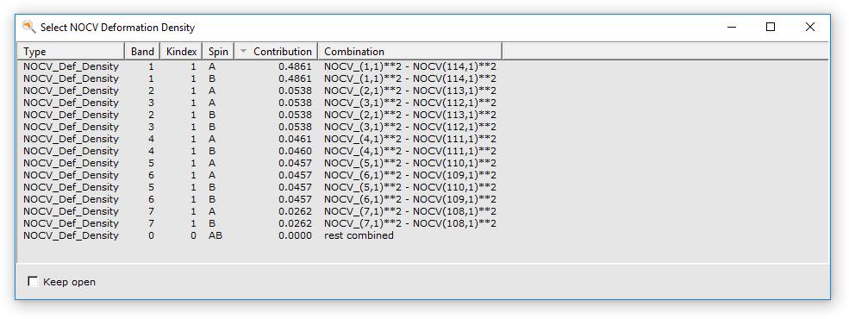This screenshot has height=319, width=849.
Task: Sort by the Combination column header
Action: point(410,52)
